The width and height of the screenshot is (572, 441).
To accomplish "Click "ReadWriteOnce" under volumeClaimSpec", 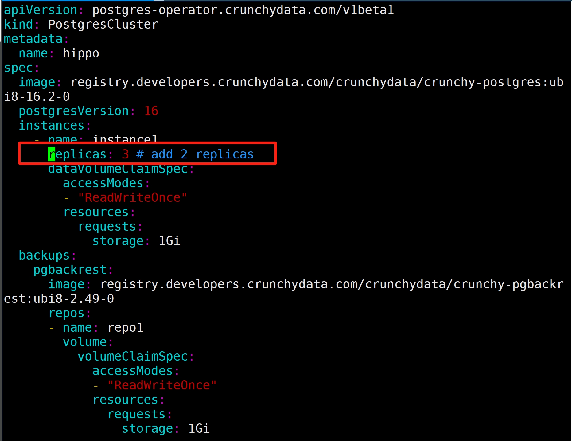I will [x=162, y=385].
